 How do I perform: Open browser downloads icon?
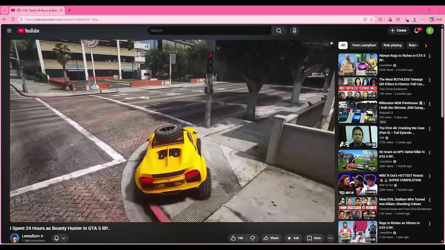407,19
